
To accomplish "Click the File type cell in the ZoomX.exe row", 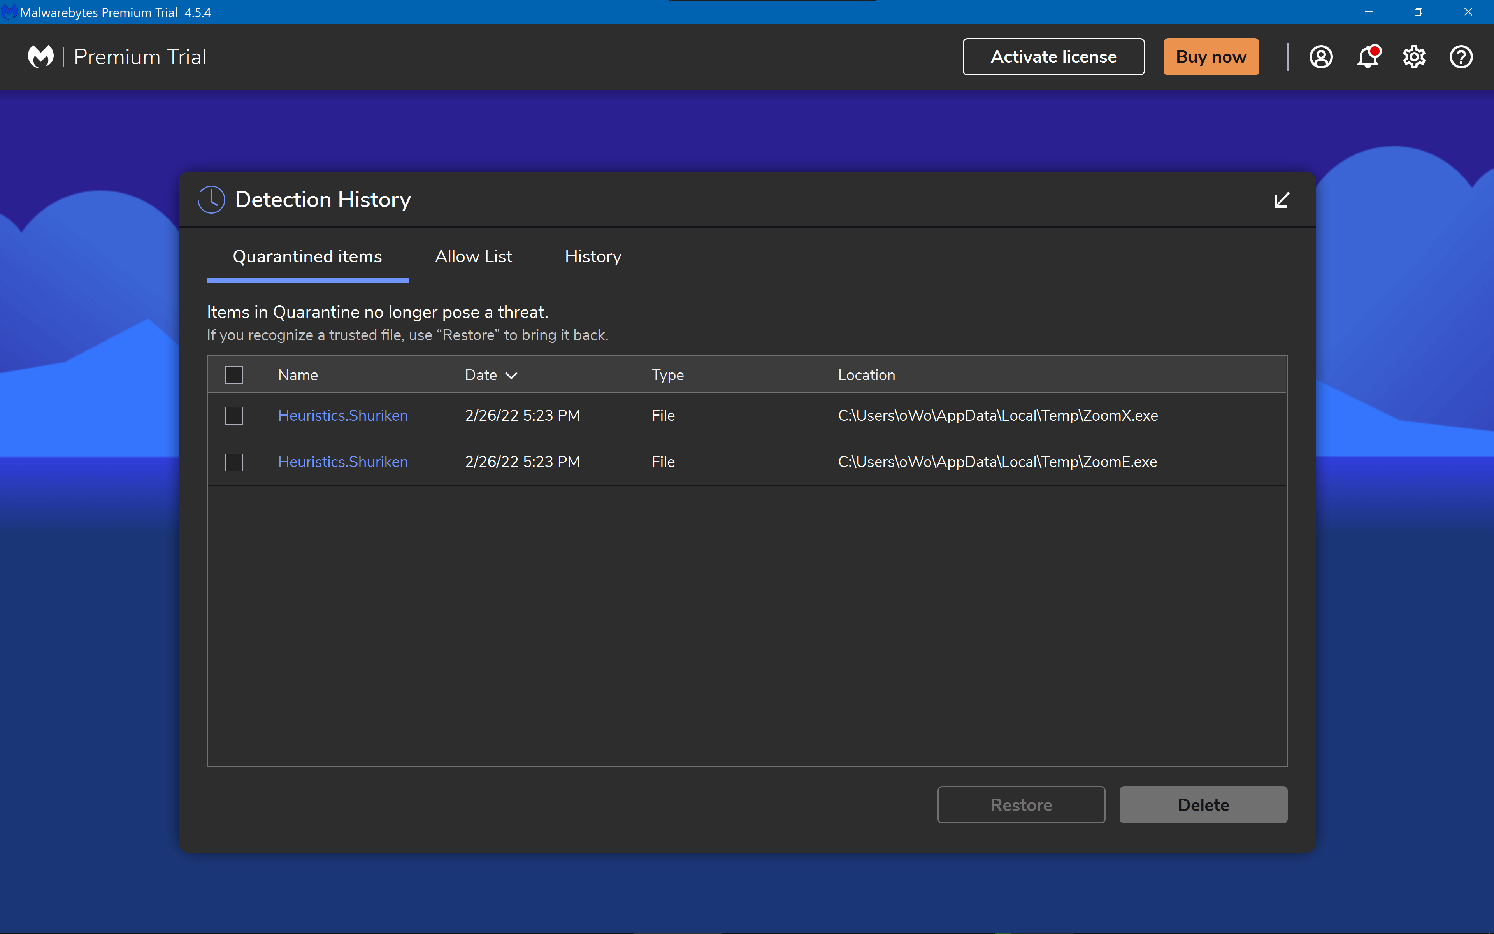I will [663, 416].
